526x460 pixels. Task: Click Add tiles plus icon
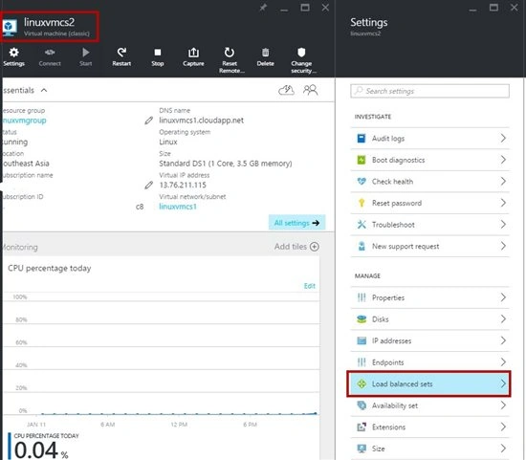[x=315, y=247]
